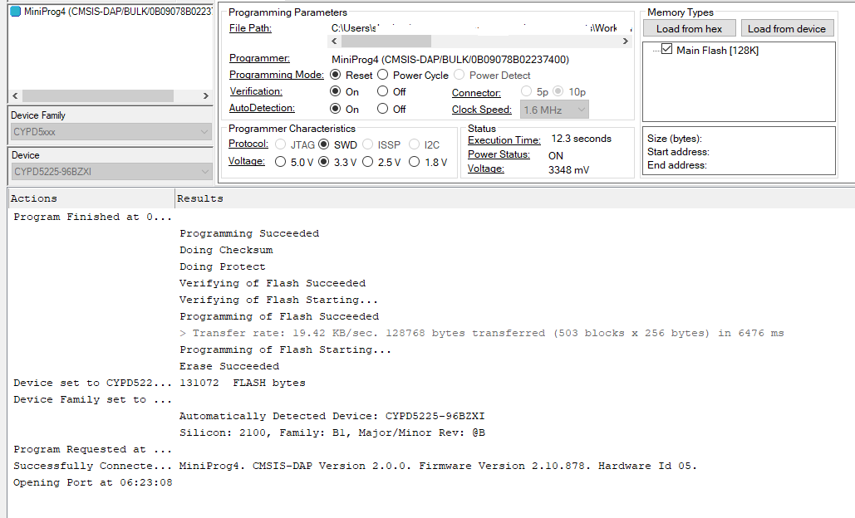
Task: Choose the 2.5 V voltage option
Action: point(366,162)
